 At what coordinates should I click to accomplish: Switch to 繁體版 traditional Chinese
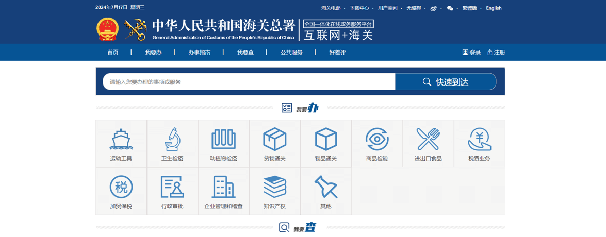(x=469, y=8)
